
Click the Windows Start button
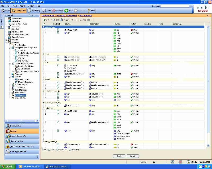(x=8, y=167)
